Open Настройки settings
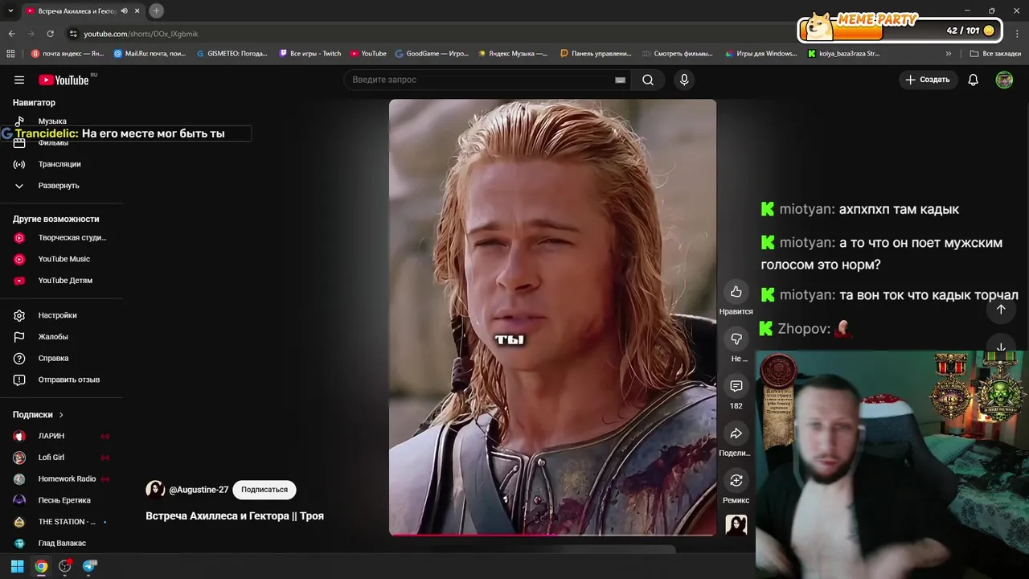Screen dimensions: 1029x579 point(58,315)
